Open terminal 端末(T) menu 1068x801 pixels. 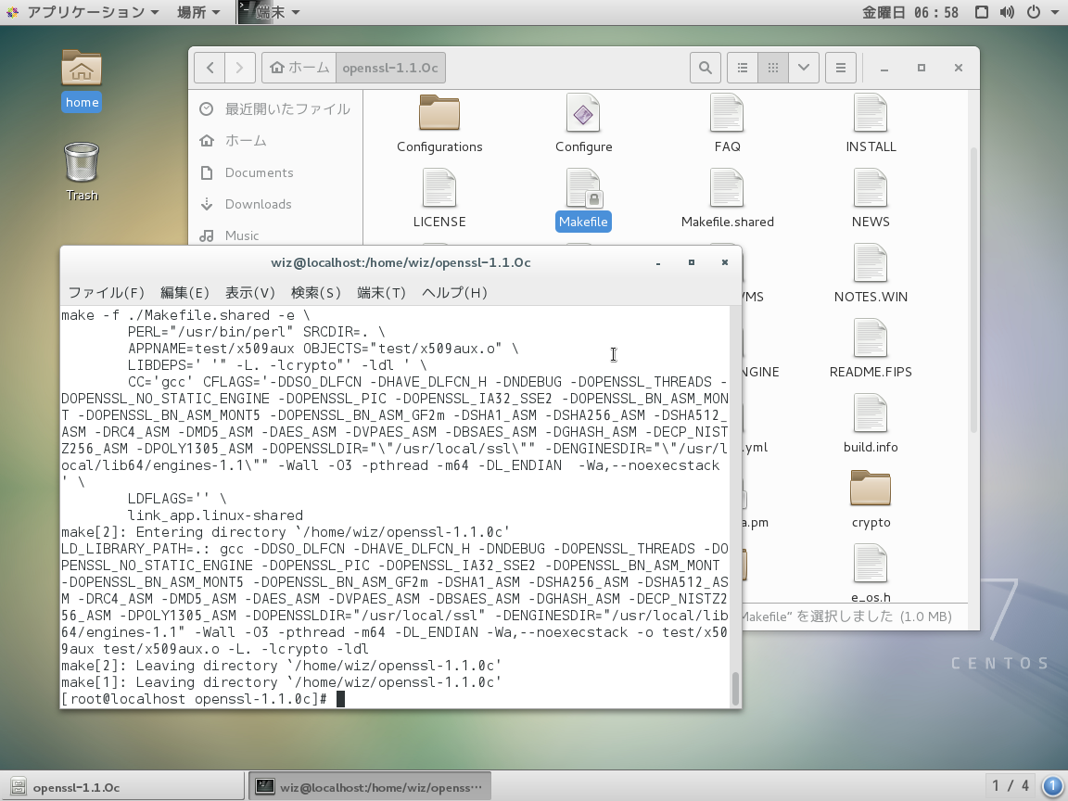click(381, 293)
